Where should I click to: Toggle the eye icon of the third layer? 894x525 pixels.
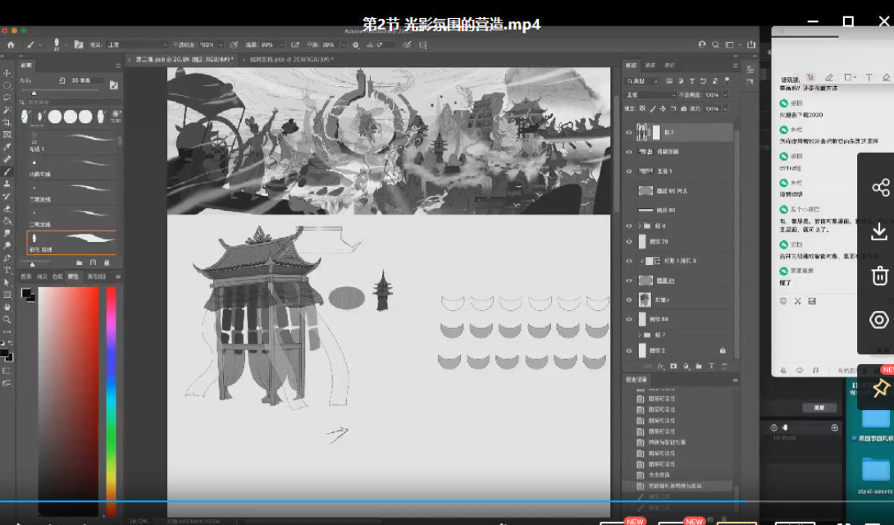tap(629, 171)
